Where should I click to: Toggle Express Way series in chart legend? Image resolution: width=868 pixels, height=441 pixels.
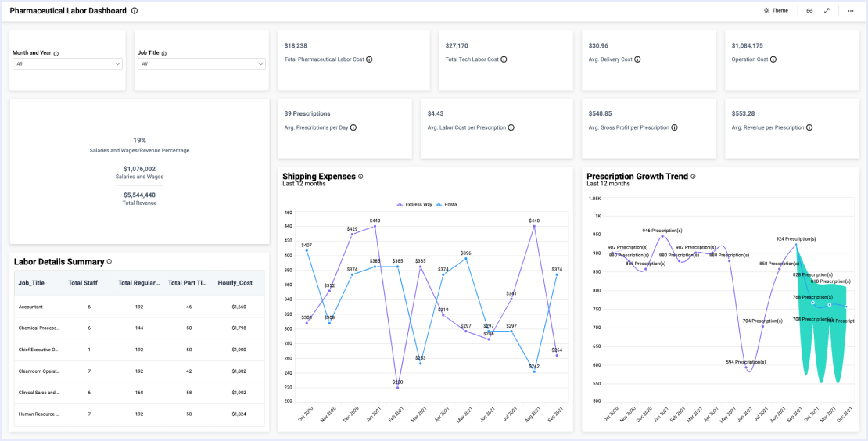pos(414,204)
